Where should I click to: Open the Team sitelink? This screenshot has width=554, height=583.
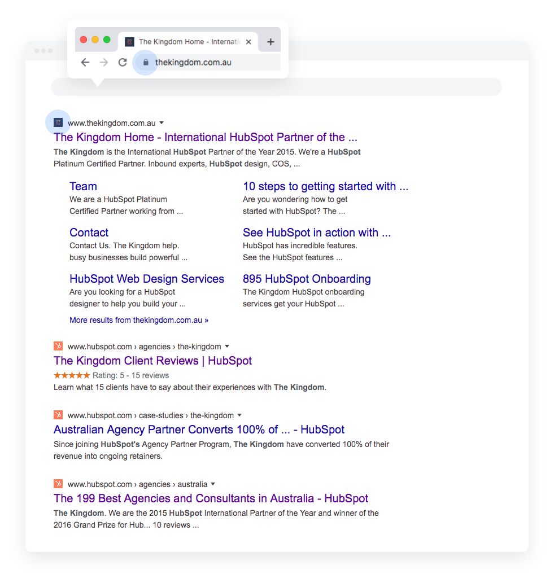[x=83, y=186]
